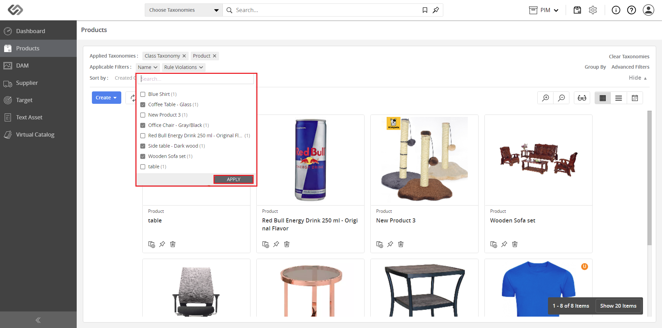The image size is (662, 328).
Task: Open the Wooden Sofa set thumbnail
Action: pyautogui.click(x=538, y=159)
